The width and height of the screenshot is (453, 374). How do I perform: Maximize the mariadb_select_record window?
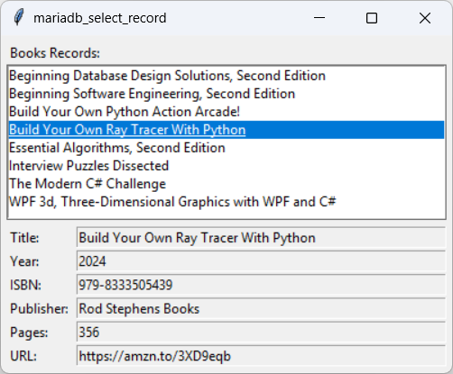(x=372, y=18)
